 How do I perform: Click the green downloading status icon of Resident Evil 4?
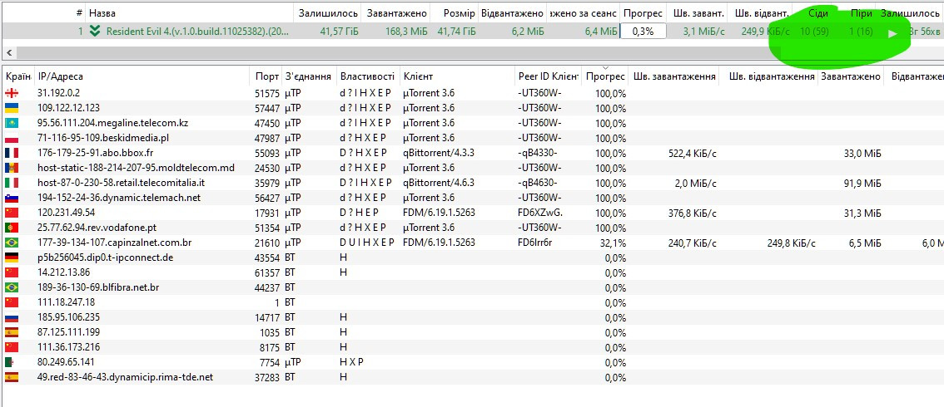(x=95, y=32)
